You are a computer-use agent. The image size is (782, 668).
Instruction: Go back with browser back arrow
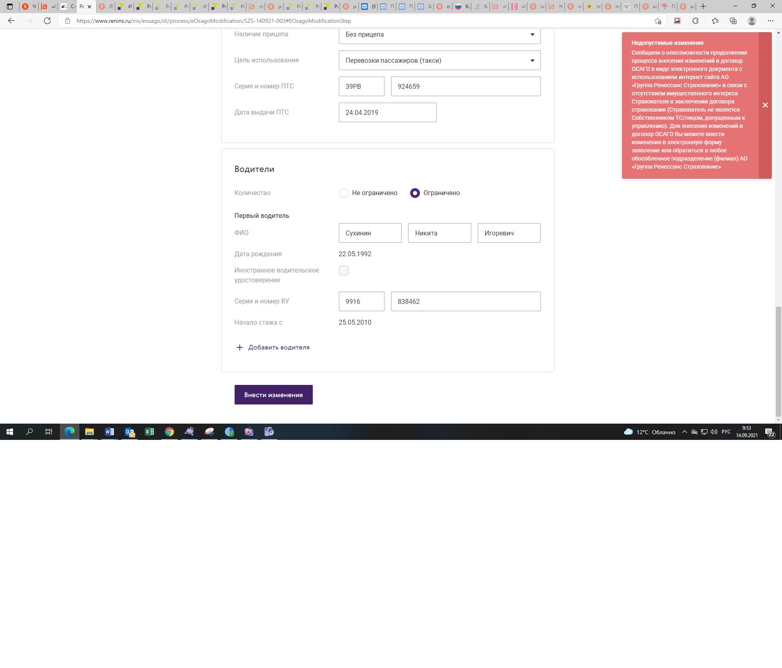[x=11, y=21]
